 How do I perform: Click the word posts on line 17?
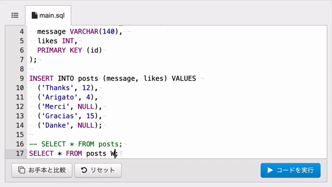(x=96, y=153)
